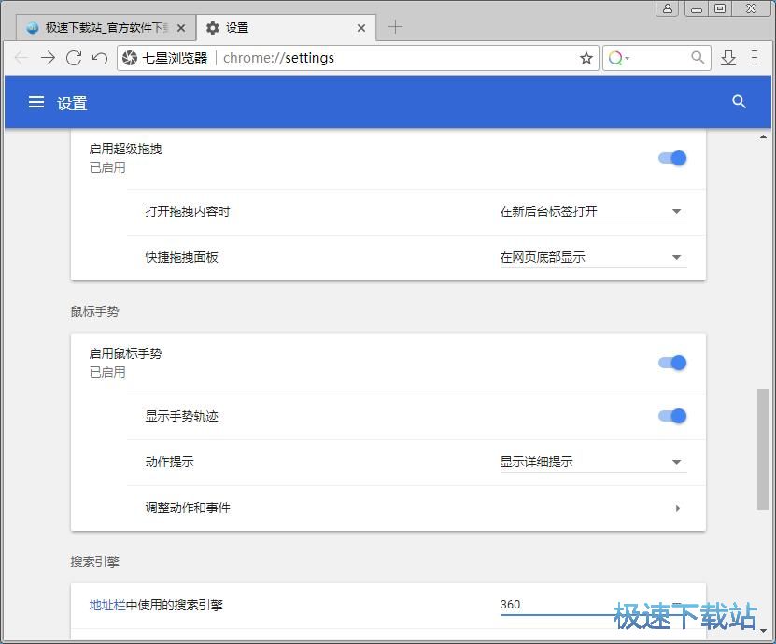776x644 pixels.
Task: Search settings with blue bar magnifier
Action: coord(739,102)
